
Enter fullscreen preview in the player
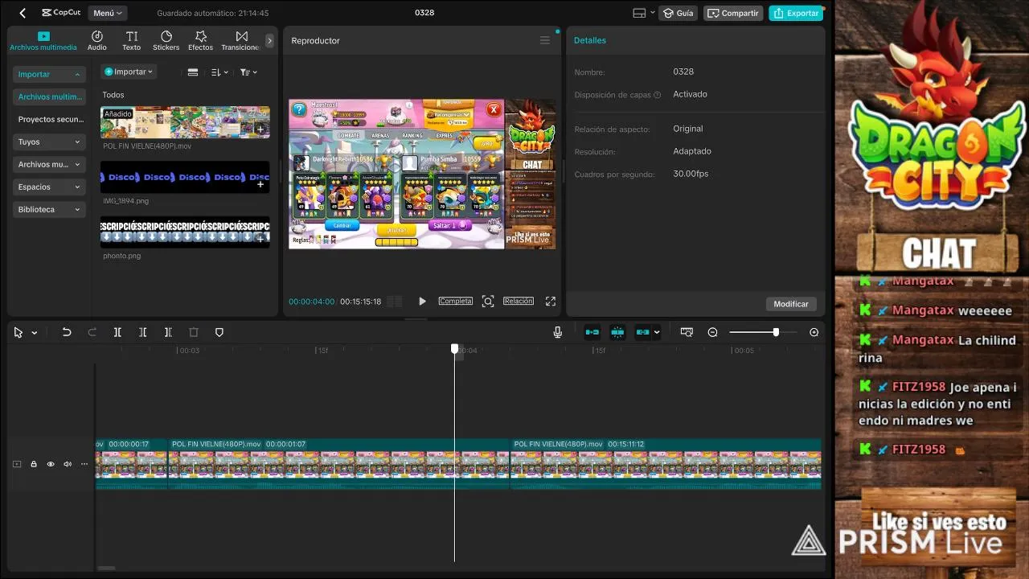(x=551, y=301)
